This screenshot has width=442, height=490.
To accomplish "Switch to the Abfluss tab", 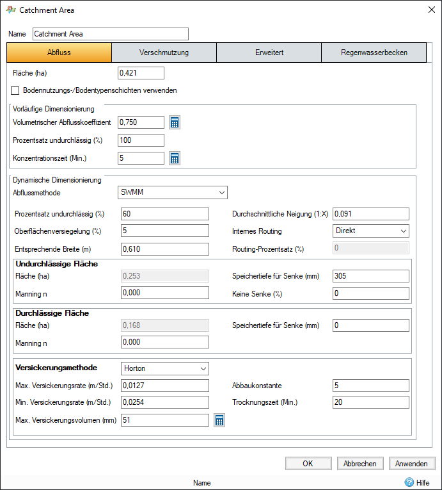I will (59, 53).
